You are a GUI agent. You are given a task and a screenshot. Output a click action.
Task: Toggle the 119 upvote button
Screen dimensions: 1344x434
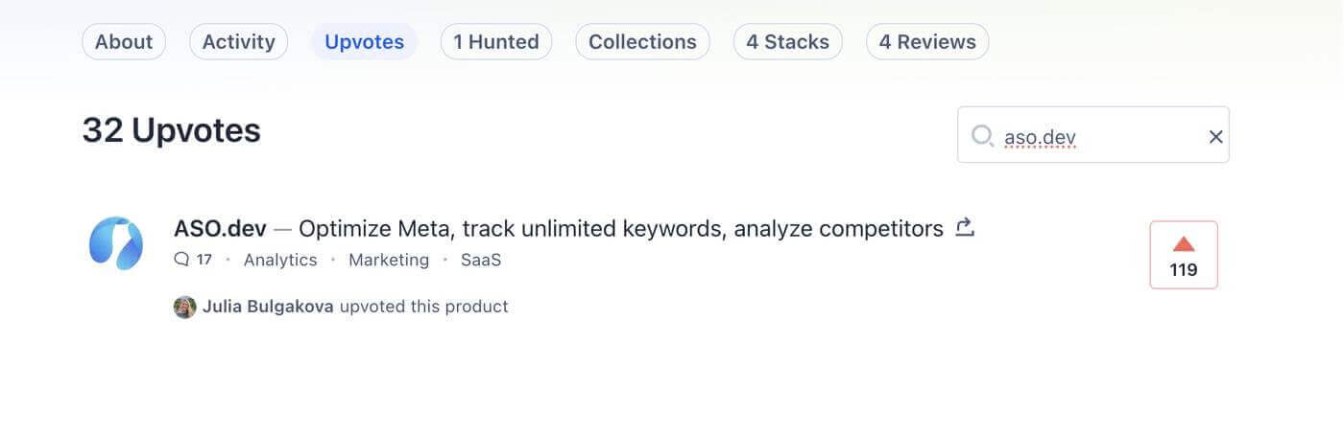(1184, 255)
